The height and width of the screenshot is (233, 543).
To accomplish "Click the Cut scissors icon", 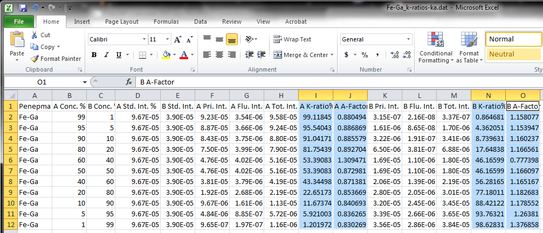I will pyautogui.click(x=35, y=35).
